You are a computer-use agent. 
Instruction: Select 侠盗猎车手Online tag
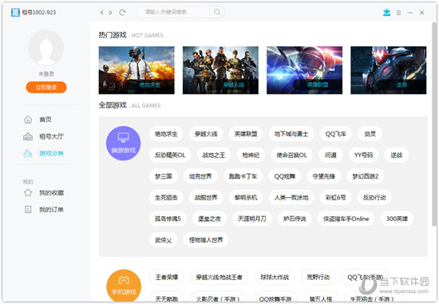tap(346, 219)
